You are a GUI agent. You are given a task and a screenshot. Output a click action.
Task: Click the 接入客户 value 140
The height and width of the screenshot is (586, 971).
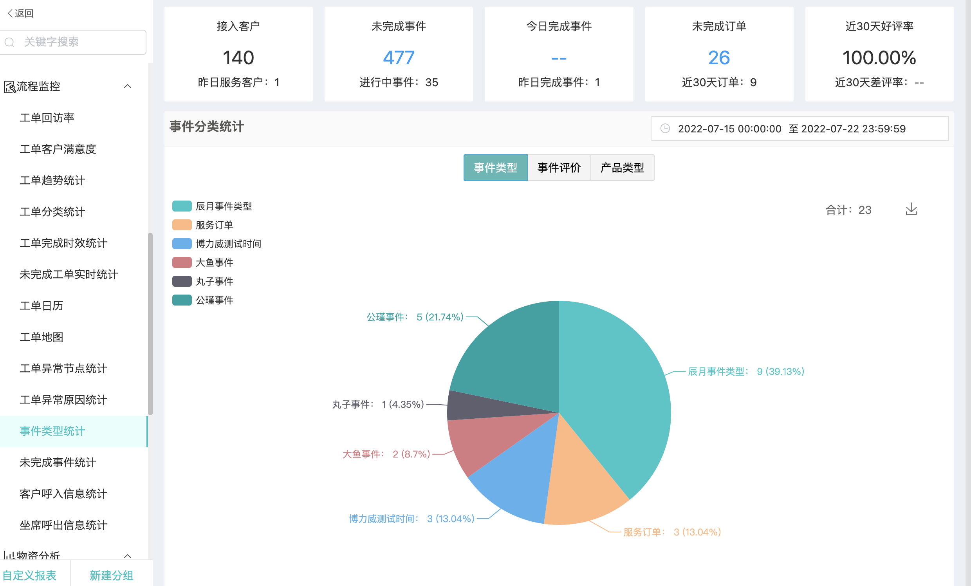[238, 58]
